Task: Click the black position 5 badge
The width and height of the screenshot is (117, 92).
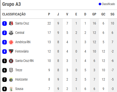Action: point(5,61)
